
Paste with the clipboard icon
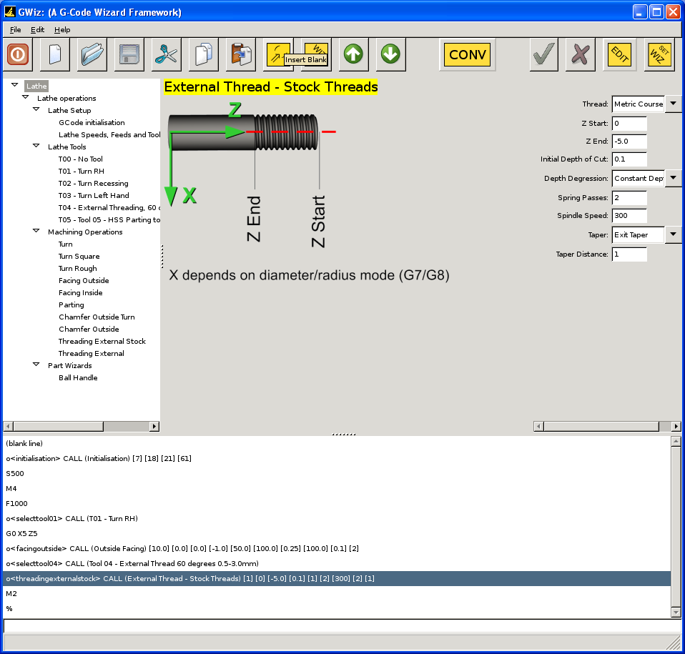(241, 54)
